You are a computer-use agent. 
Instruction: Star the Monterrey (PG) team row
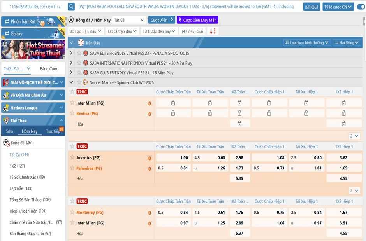tap(72, 212)
